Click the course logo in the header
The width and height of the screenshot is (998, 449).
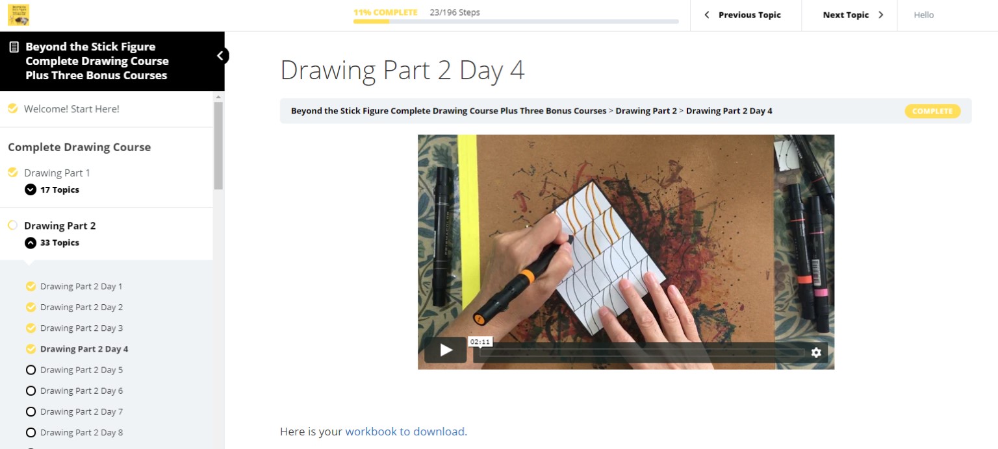tap(18, 15)
